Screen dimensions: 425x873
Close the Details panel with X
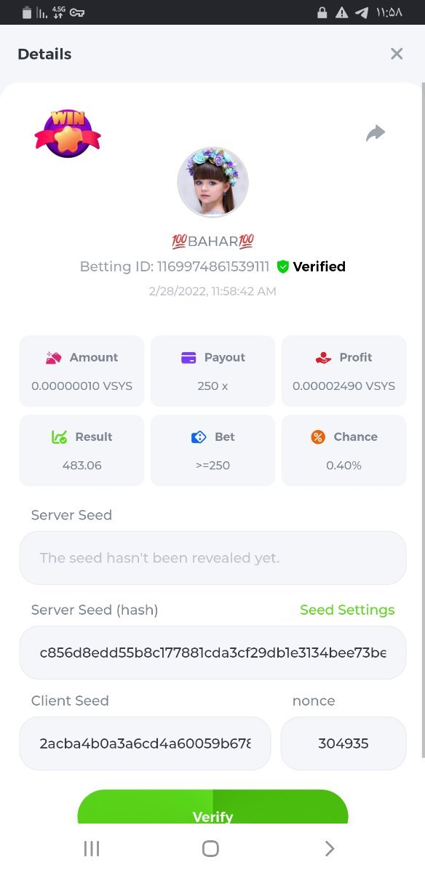click(x=397, y=54)
